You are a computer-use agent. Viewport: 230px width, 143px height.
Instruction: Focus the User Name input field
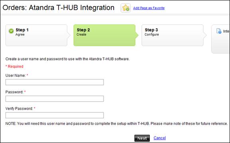tap(55, 82)
